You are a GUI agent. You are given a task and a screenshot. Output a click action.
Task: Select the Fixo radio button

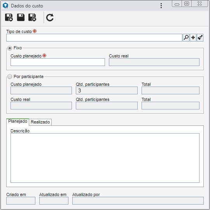click(x=9, y=48)
